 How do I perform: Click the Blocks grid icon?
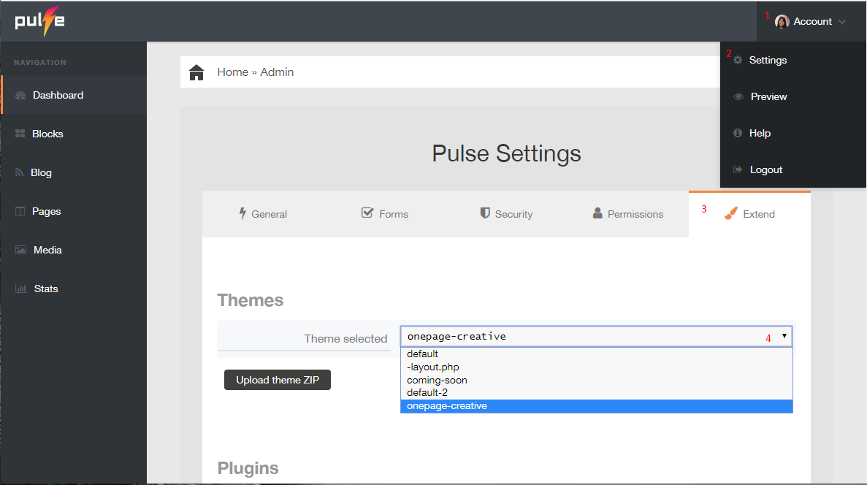click(20, 134)
